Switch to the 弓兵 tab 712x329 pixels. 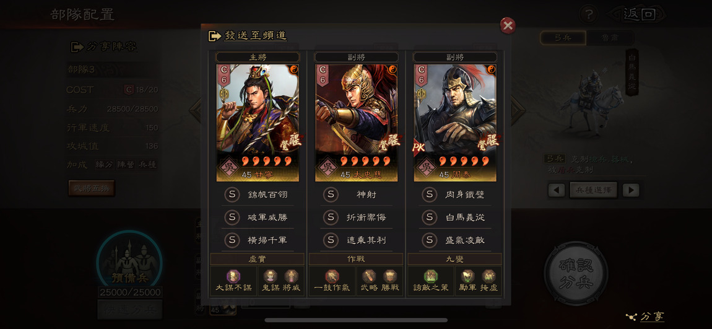tap(563, 38)
